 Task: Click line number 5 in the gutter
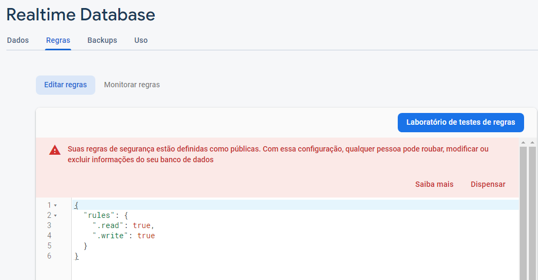[x=49, y=246]
